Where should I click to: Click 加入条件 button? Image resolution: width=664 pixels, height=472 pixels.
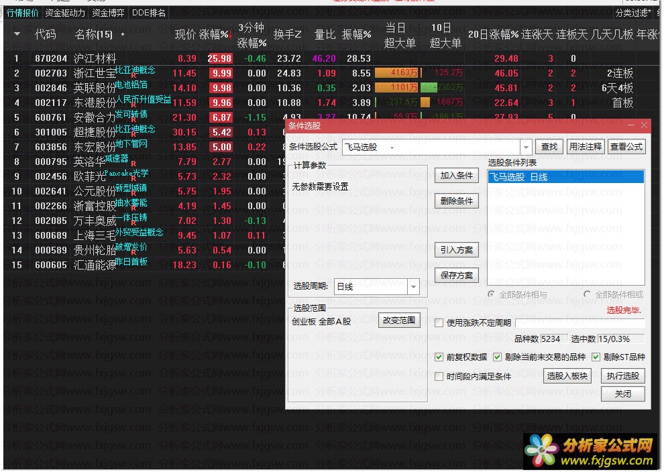[457, 175]
